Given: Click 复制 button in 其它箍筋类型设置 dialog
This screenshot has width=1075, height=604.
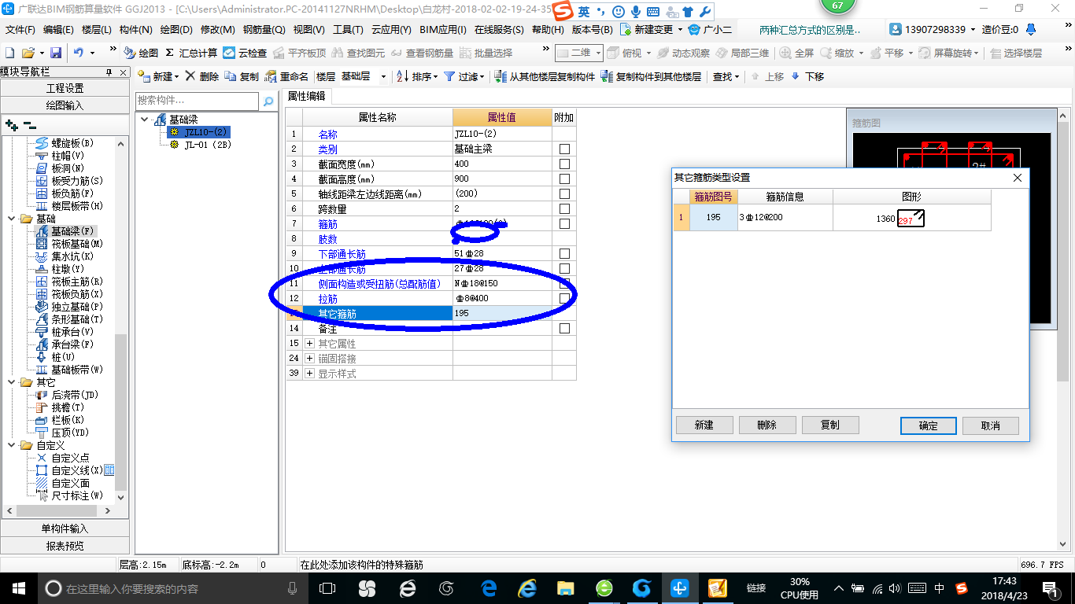Looking at the screenshot, I should 830,425.
